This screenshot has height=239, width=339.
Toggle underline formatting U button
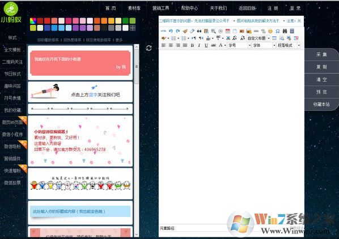pos(206,45)
